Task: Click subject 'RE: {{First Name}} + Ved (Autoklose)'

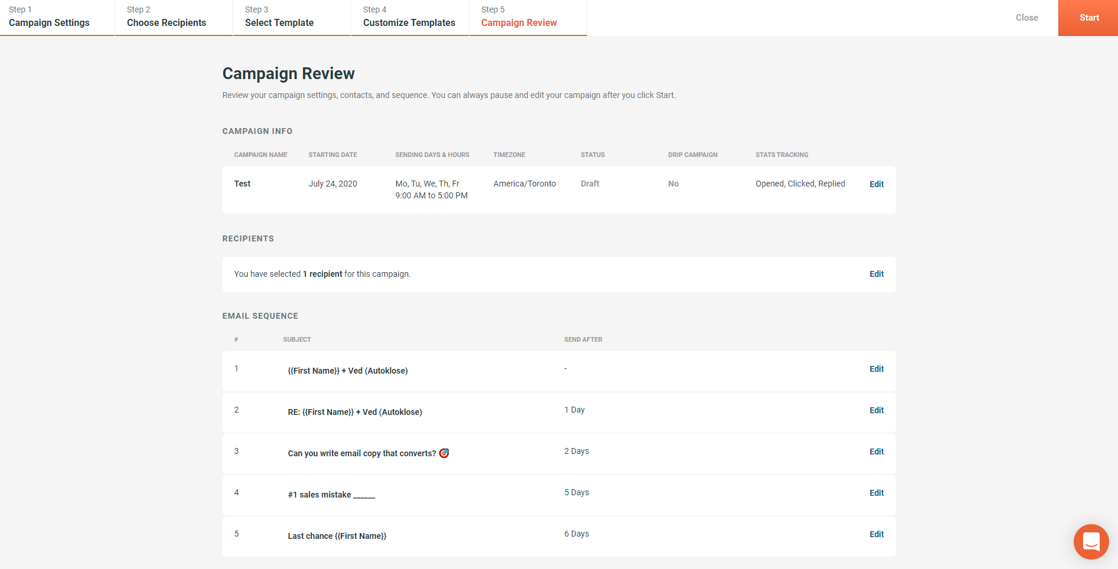Action: tap(355, 412)
